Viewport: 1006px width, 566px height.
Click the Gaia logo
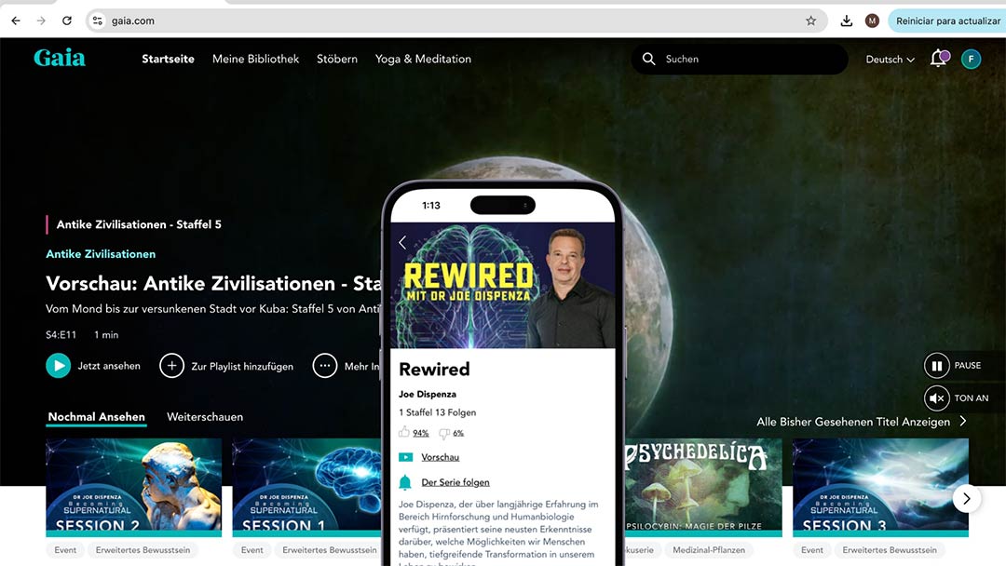(60, 59)
